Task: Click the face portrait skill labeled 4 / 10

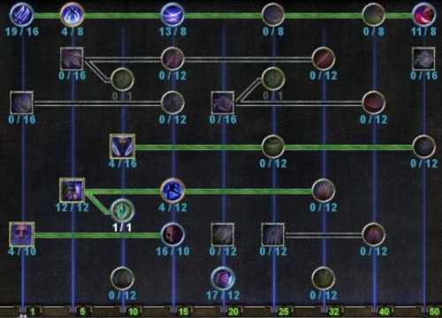Action: pos(21,234)
